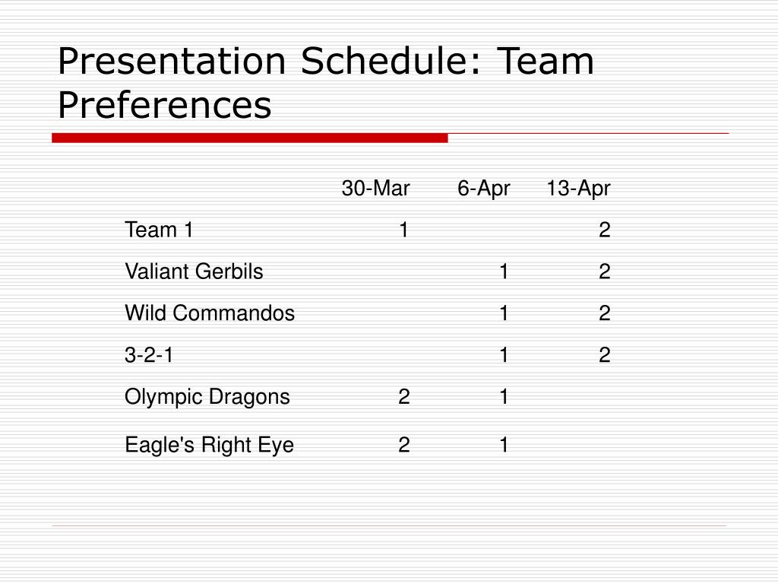778x584 pixels.
Task: Select Valiant Gerbils' 13-Apr preference value
Action: [604, 271]
